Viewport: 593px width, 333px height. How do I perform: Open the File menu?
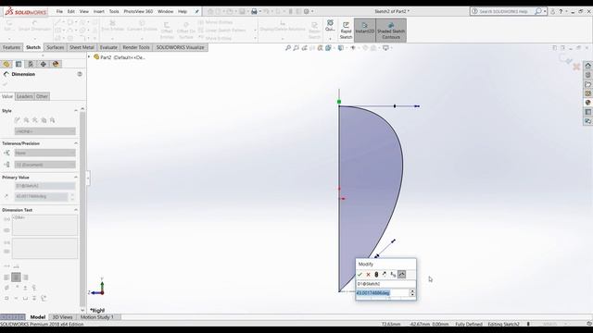[x=59, y=11]
